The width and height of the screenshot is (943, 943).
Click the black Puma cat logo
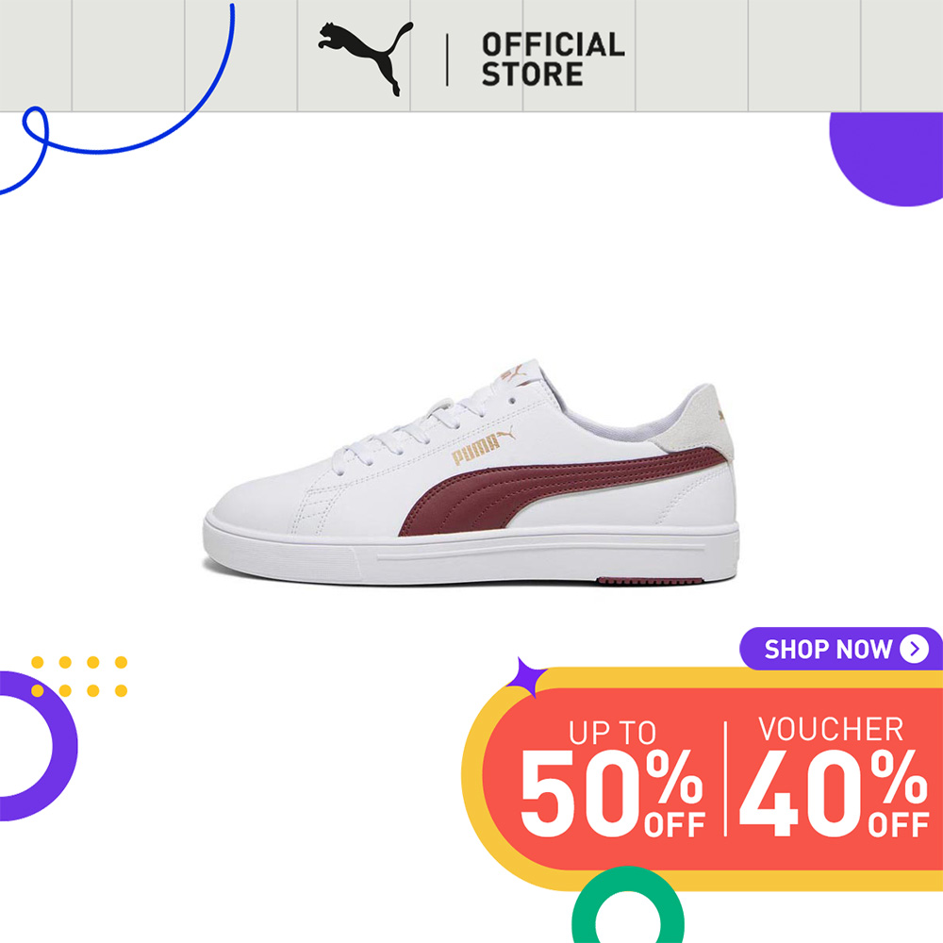pos(366,58)
